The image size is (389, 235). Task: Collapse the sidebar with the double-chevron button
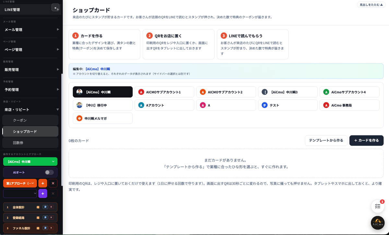click(x=55, y=7)
